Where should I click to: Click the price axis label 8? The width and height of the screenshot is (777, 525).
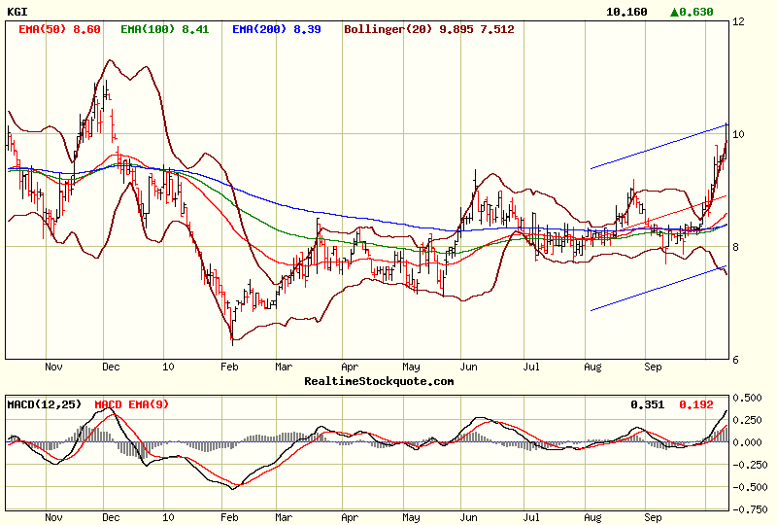point(735,247)
